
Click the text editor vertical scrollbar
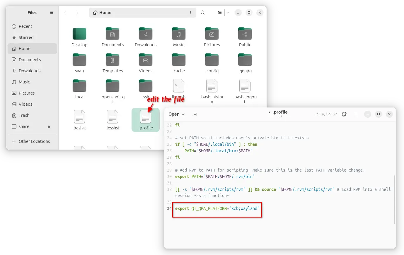click(394, 199)
